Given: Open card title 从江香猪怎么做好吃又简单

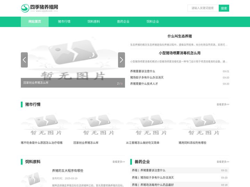Looking at the screenshot, I should point(143,143).
